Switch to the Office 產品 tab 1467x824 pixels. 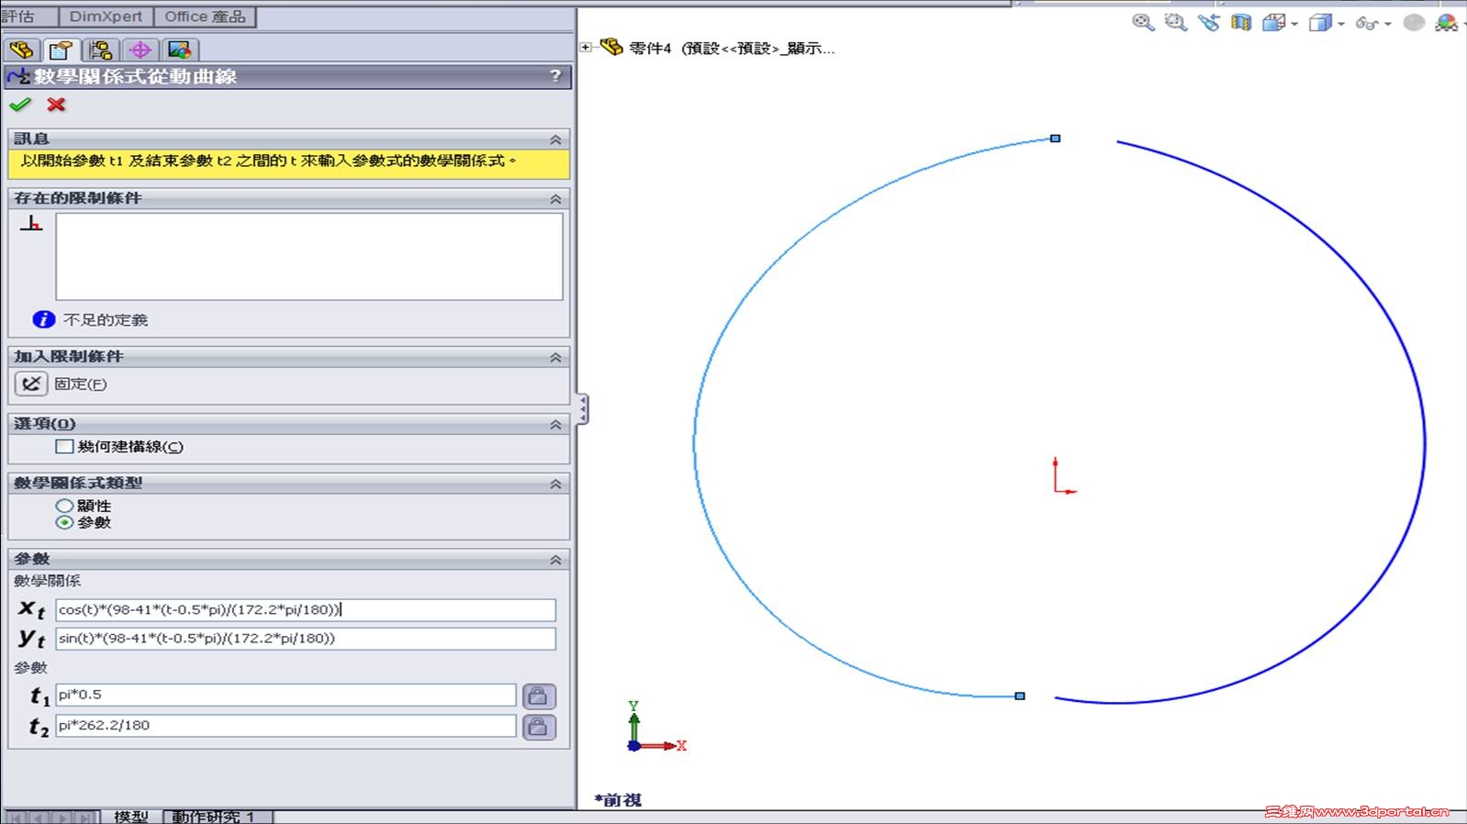[x=205, y=17]
